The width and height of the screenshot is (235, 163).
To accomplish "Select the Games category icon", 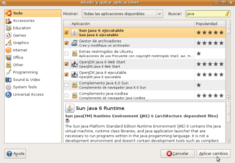I will tap(8, 35).
